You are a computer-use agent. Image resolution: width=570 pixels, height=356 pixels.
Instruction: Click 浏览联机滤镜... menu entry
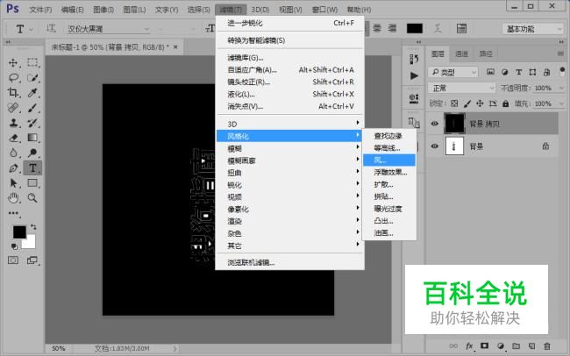[289, 262]
